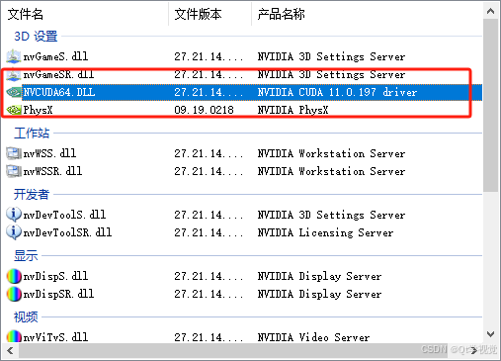The width and height of the screenshot is (501, 361).
Task: Sort by the 文件版本 column header
Action: (198, 14)
